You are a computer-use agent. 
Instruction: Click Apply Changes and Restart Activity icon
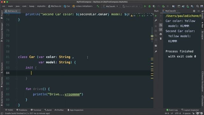(x=163, y=6)
